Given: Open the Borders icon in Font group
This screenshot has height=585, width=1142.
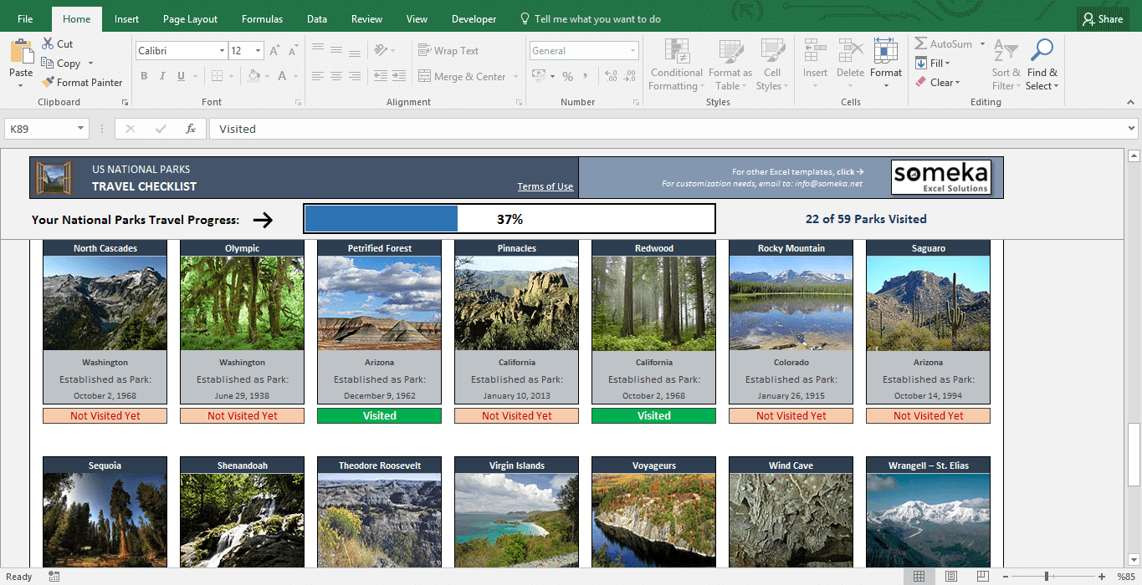Looking at the screenshot, I should tap(218, 77).
